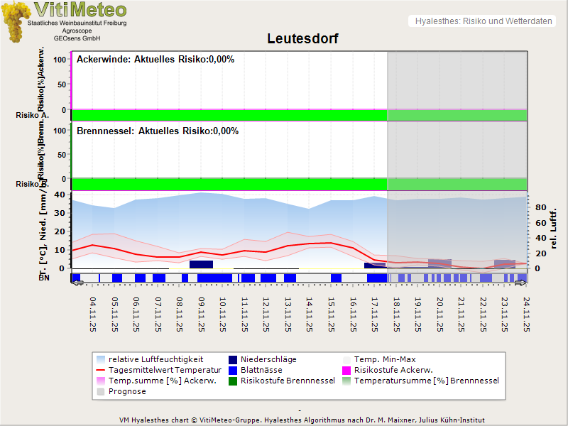This screenshot has height=426, width=568.
Task: Select the 24.11.25 date label
Action: point(525,314)
